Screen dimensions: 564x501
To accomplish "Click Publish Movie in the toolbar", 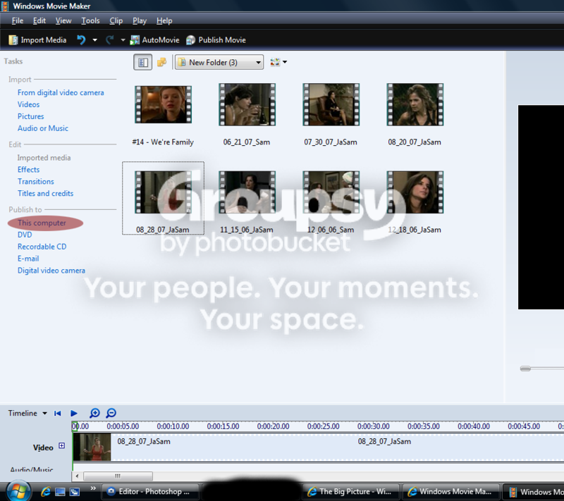I will pyautogui.click(x=216, y=40).
